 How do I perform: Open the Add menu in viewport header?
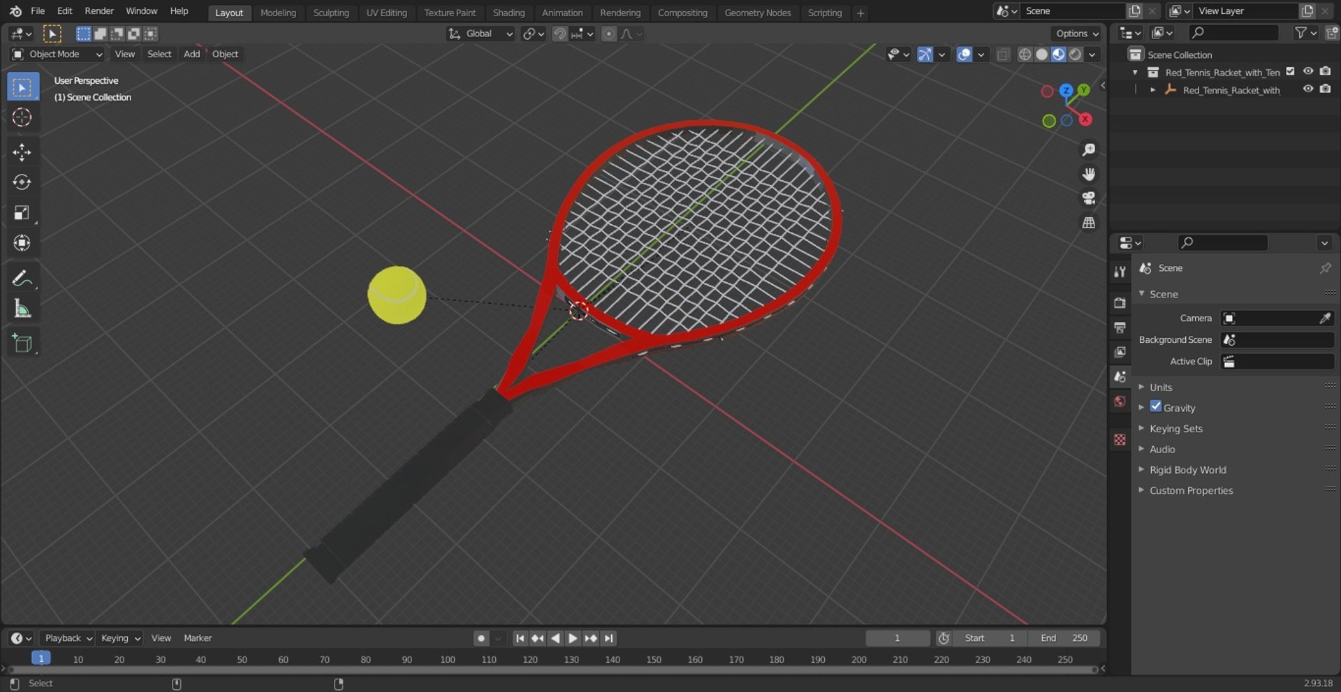pos(191,54)
